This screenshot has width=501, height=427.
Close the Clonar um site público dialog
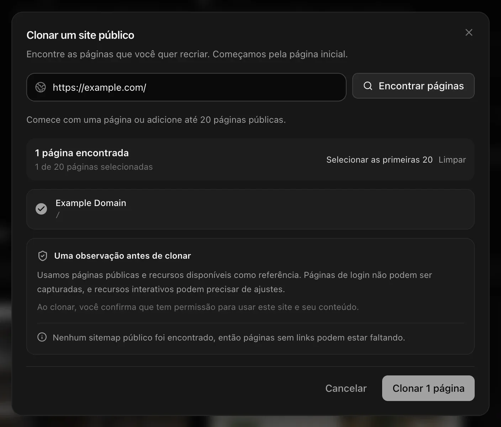pyautogui.click(x=469, y=32)
